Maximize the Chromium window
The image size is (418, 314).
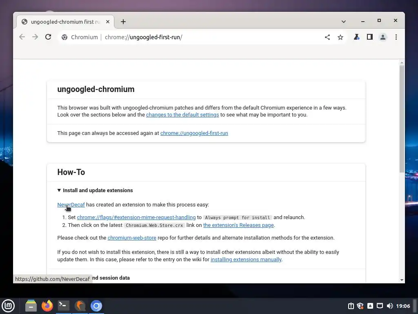coord(379,20)
